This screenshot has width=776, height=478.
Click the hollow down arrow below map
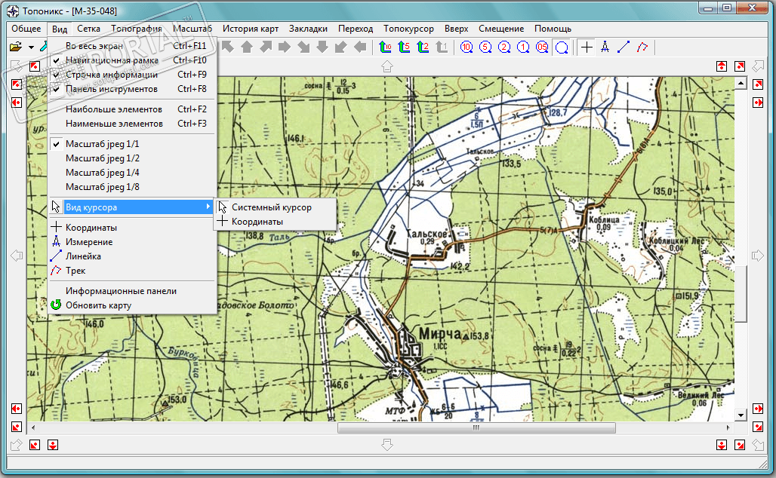coord(387,445)
